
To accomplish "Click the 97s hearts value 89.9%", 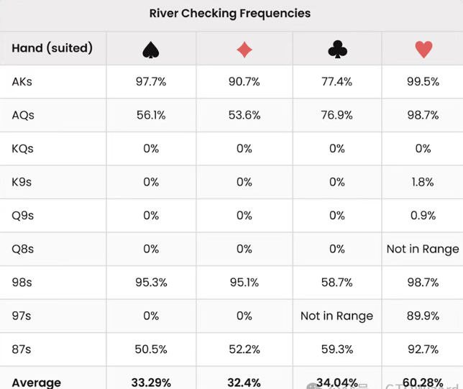I will click(x=423, y=316).
